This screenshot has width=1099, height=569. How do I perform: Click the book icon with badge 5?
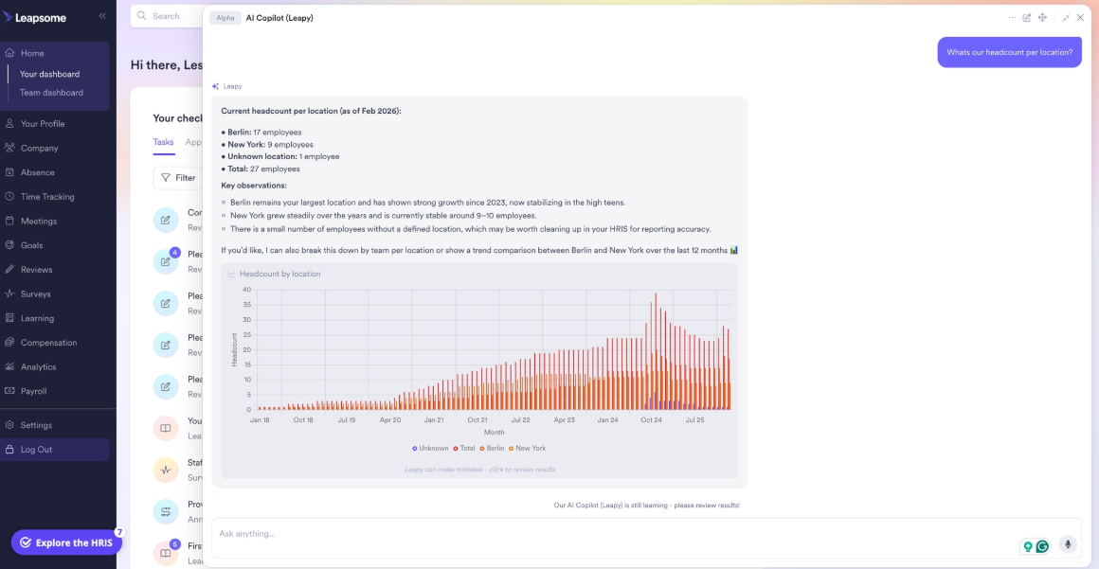pos(166,553)
